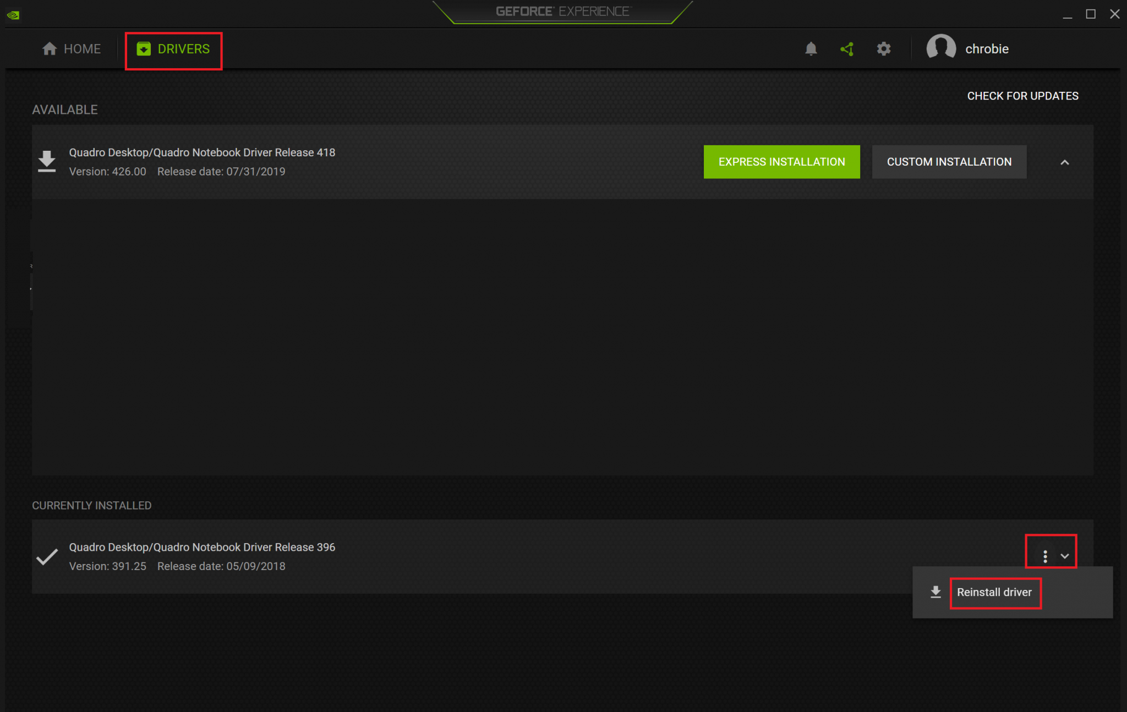Select the DRIVERS tab
Screen dimensions: 1127x712
(x=172, y=48)
